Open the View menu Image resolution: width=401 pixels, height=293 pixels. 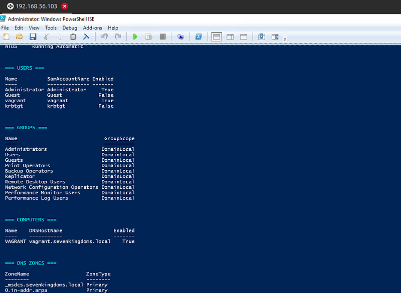pos(34,28)
